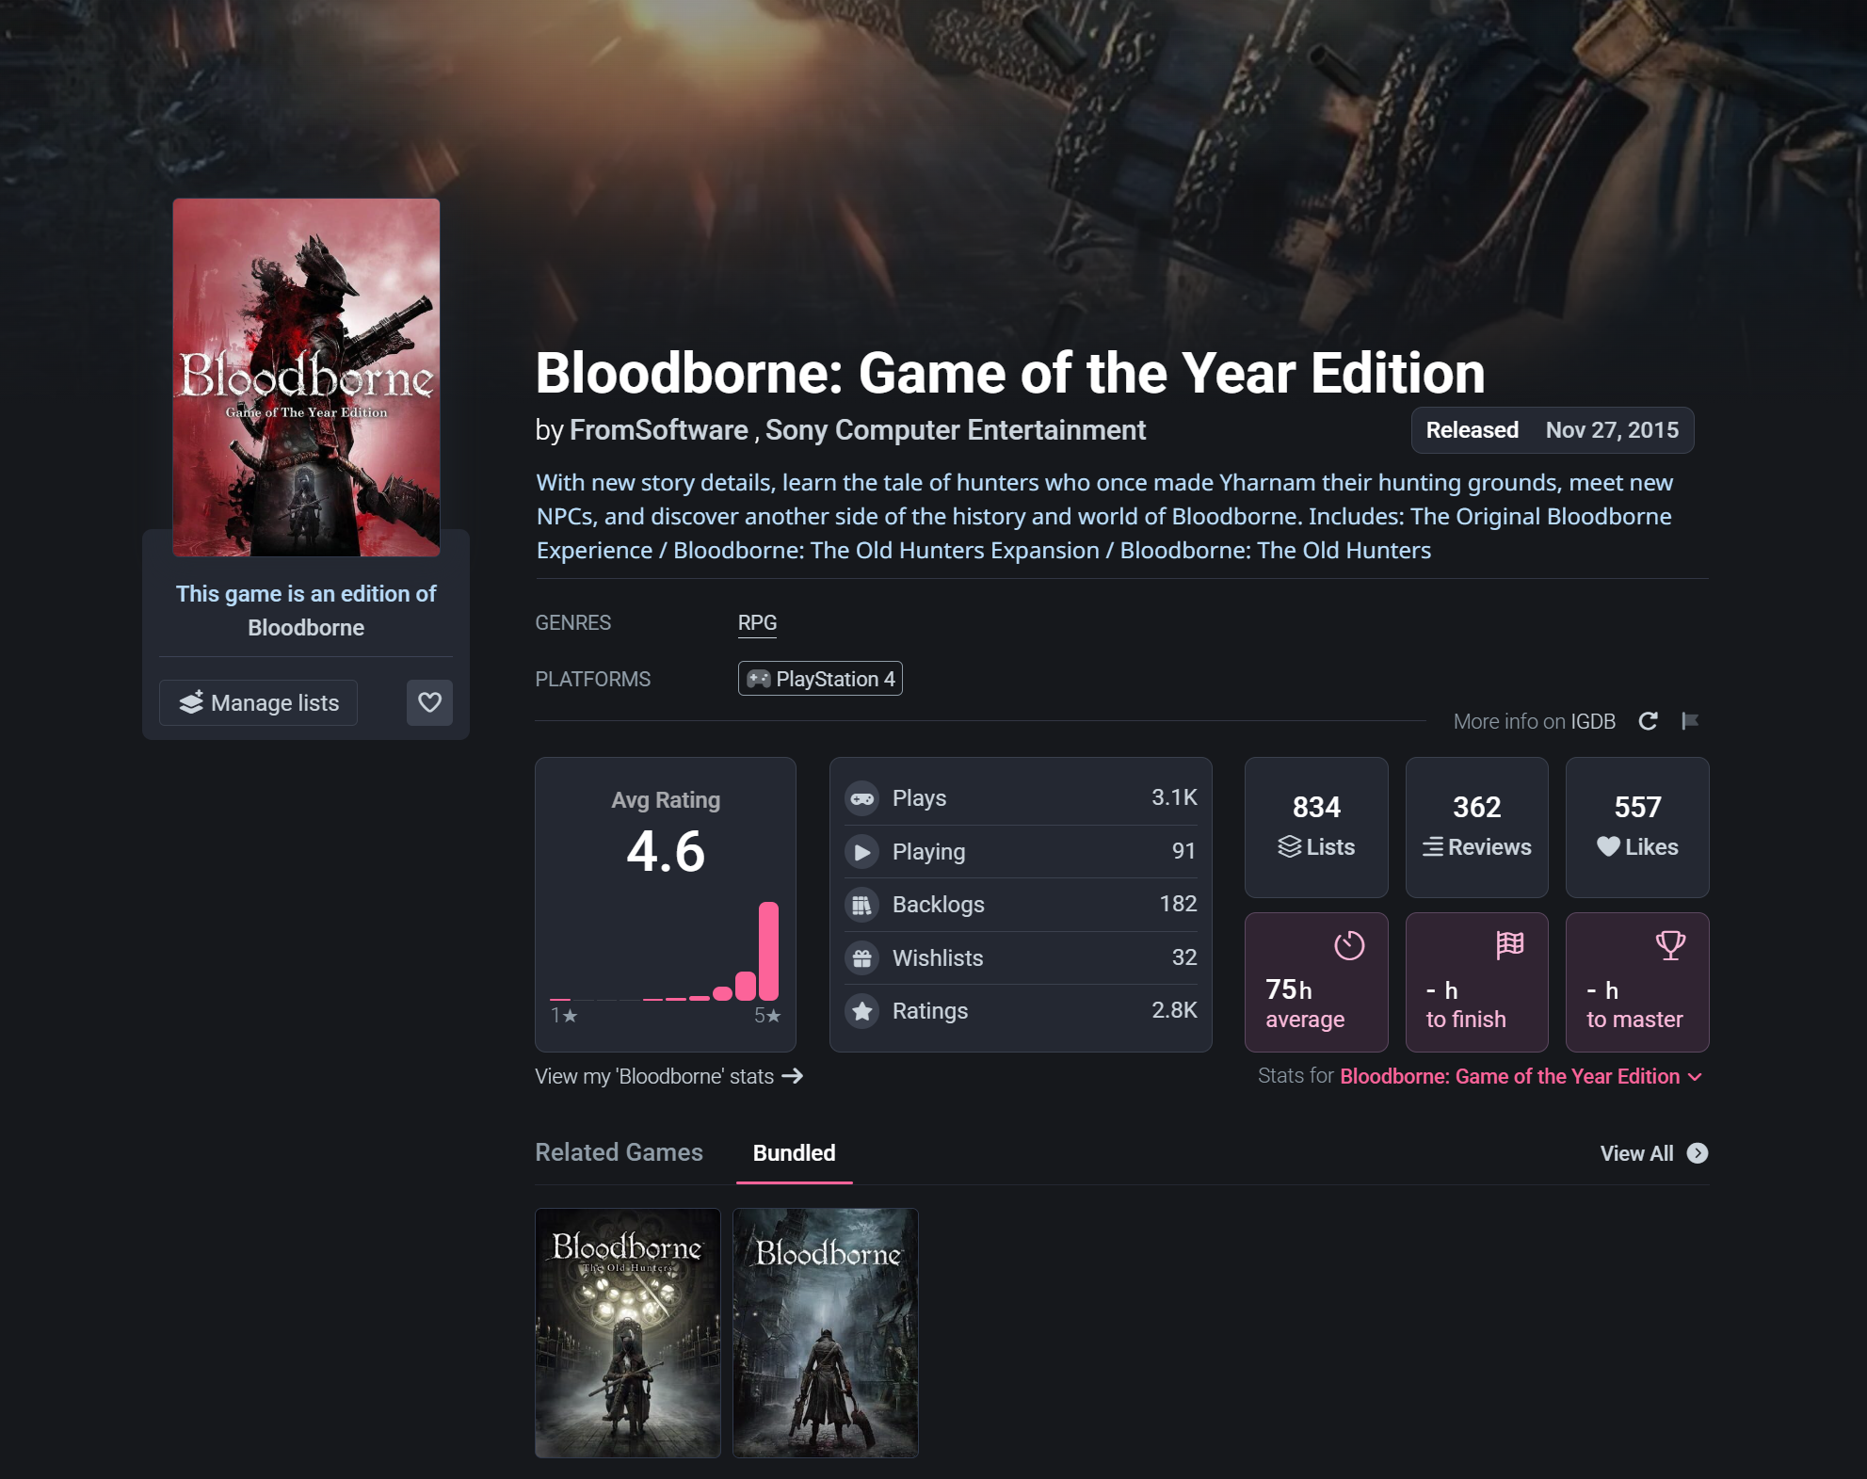Click the tallest five-star rating bar

[x=768, y=951]
